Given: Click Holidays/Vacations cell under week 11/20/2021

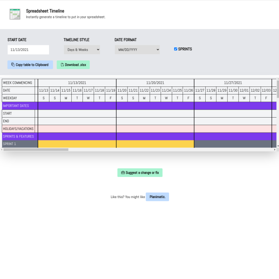Looking at the screenshot, I should tap(155, 129).
